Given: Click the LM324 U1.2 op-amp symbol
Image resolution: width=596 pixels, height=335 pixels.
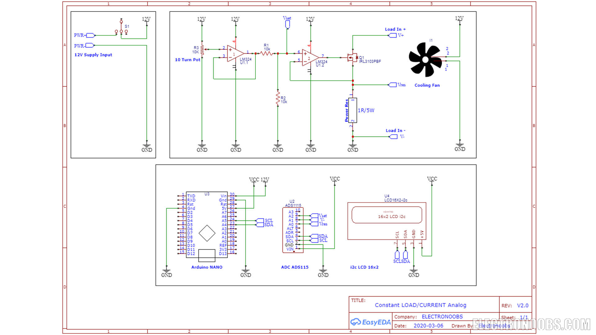Looking at the screenshot, I should pos(310,57).
